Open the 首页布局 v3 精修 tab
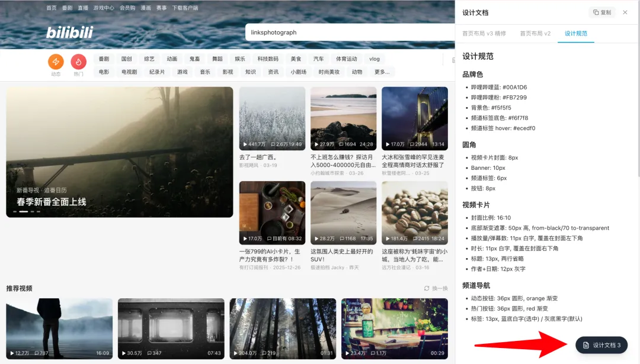Image resolution: width=640 pixels, height=364 pixels. pos(484,34)
